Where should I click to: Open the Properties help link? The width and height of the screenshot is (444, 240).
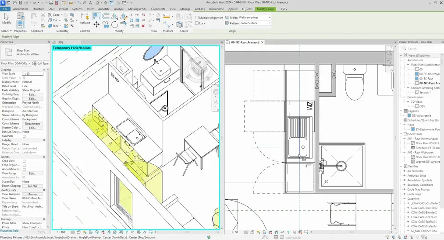[9, 231]
